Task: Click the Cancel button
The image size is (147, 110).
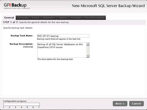Action: click(136, 104)
